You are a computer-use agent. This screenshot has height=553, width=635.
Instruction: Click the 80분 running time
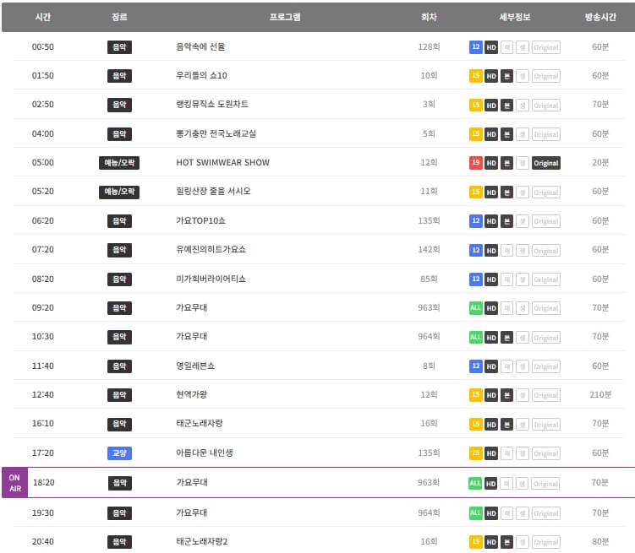point(600,542)
